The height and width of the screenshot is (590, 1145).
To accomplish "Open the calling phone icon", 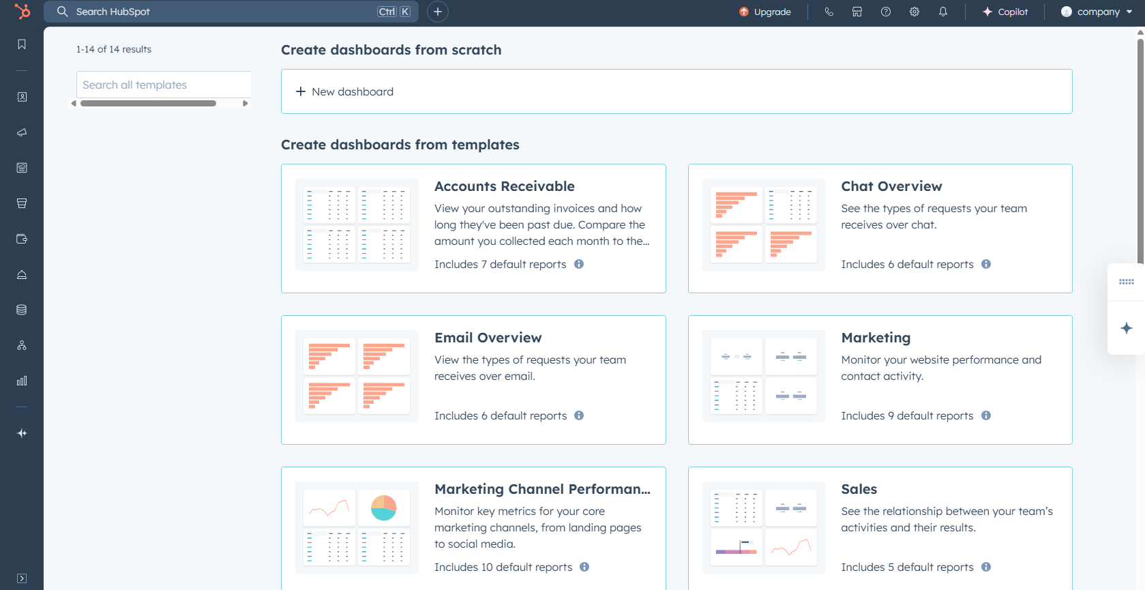I will point(829,12).
